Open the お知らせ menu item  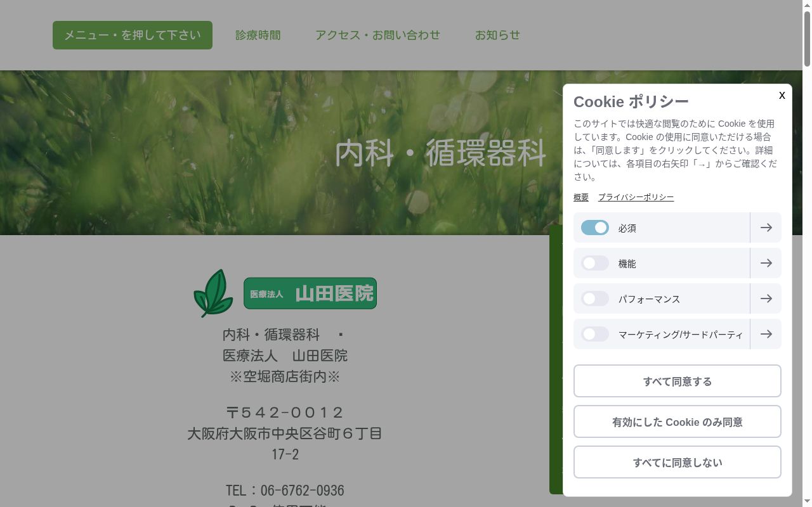(497, 35)
